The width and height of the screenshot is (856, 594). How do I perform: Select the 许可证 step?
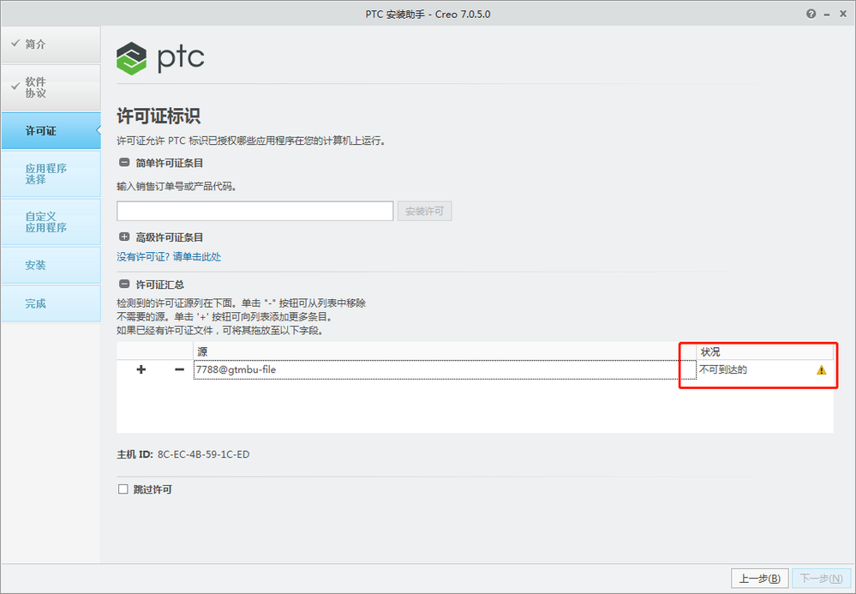[x=51, y=131]
